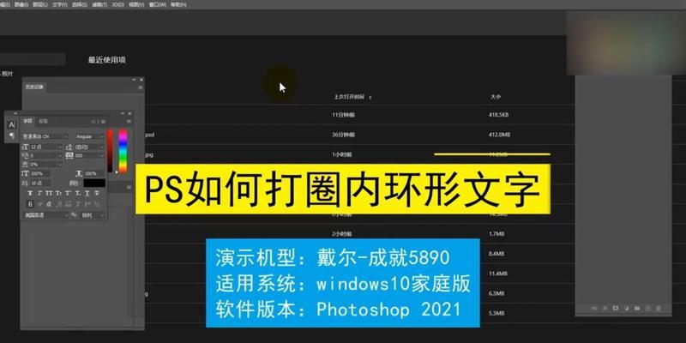Switch to the 字符 tab
Screen dimensions: 686x343
[28, 121]
